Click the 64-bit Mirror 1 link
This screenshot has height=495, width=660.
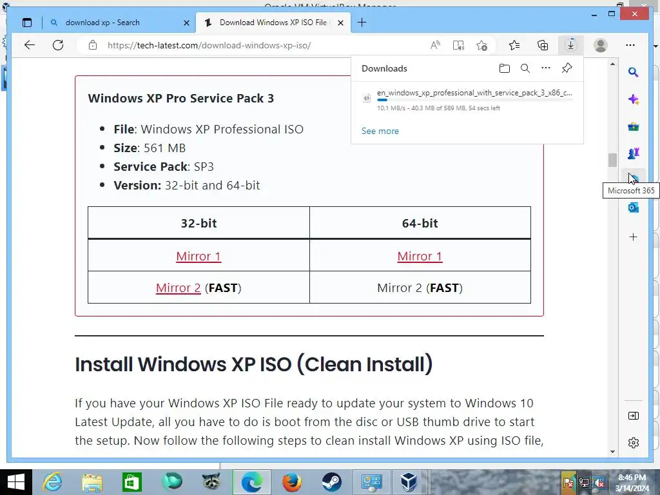tap(420, 256)
